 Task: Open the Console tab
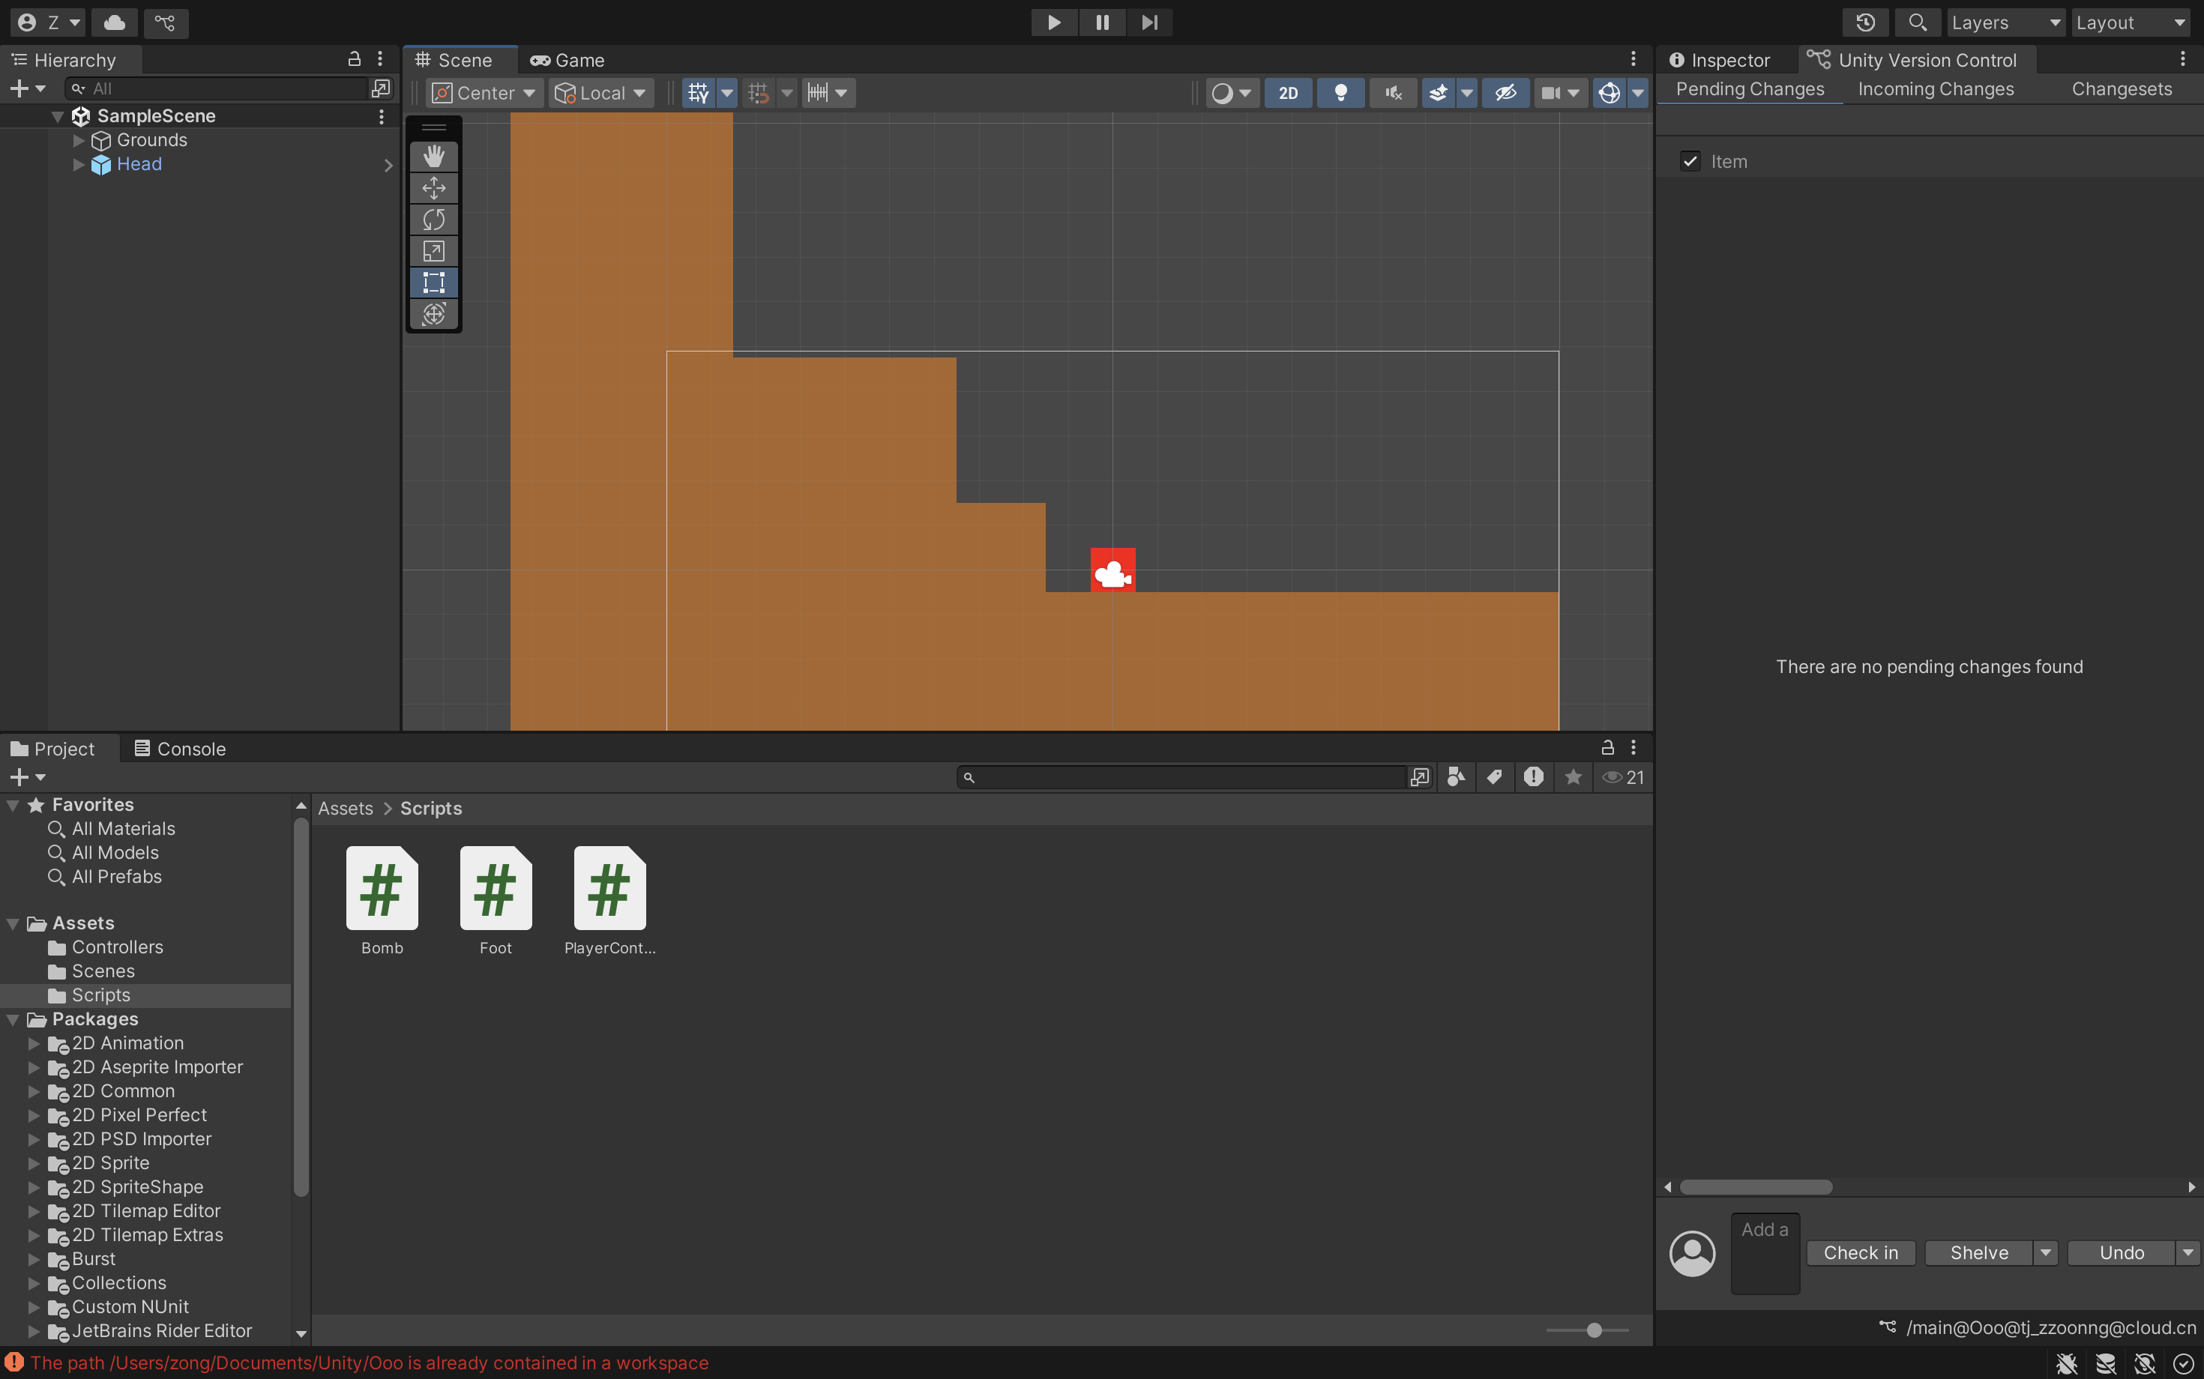tap(180, 749)
